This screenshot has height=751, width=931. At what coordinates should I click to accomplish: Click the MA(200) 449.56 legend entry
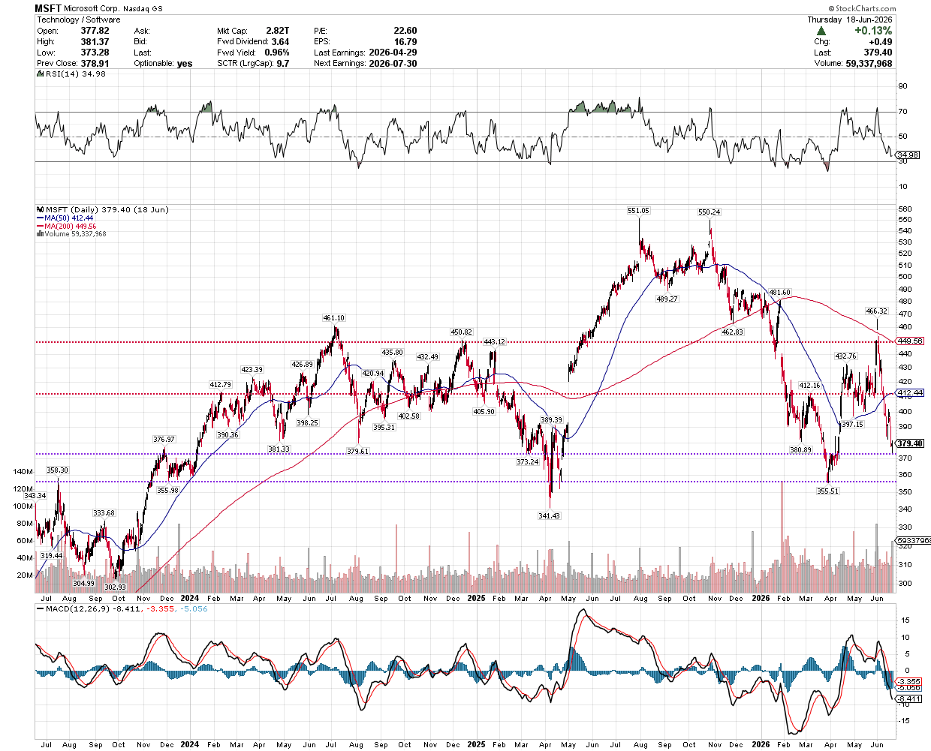pos(66,226)
